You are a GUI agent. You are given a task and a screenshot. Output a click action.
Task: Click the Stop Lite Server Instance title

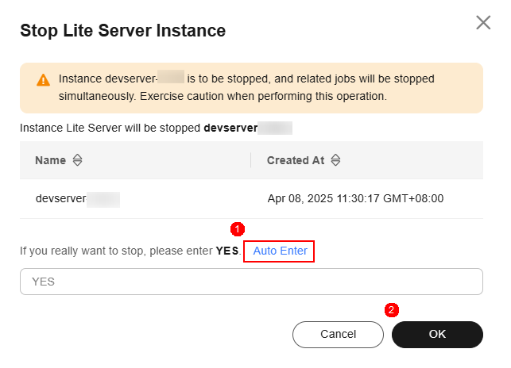point(123,31)
